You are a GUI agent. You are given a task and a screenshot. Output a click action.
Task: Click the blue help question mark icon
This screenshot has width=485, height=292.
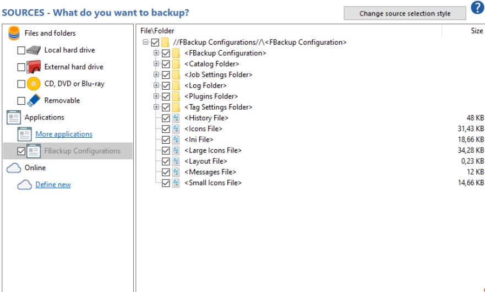tap(477, 8)
